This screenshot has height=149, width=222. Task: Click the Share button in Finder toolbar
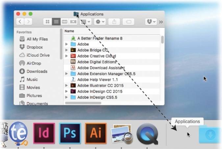115,22
